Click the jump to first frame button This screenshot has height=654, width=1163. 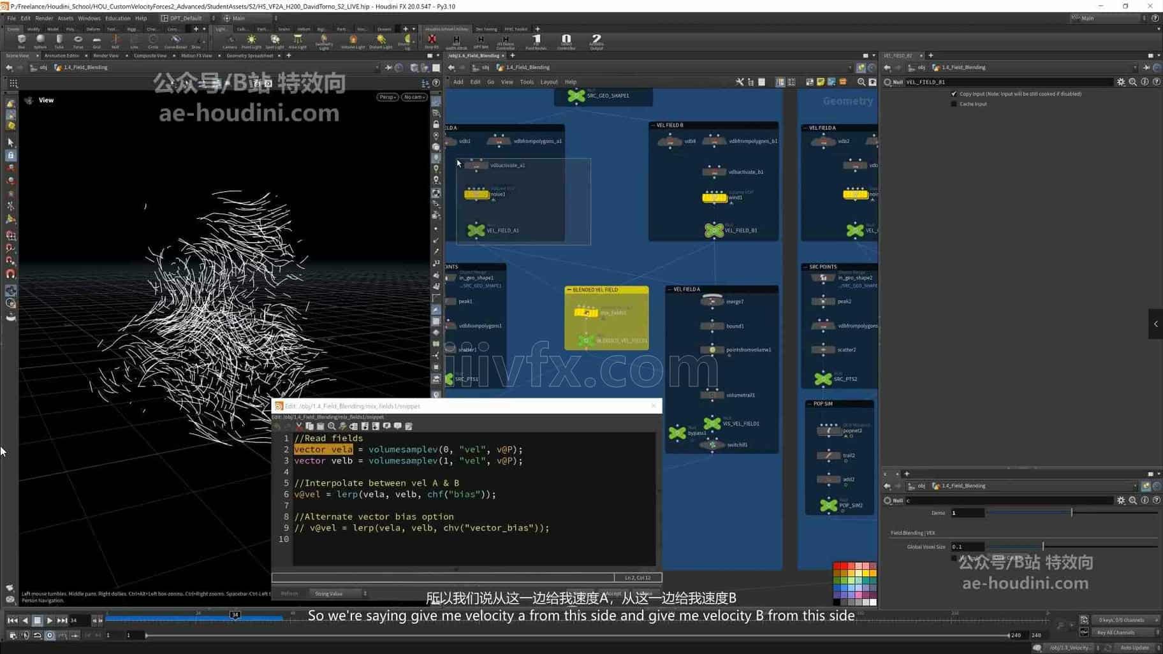click(13, 620)
